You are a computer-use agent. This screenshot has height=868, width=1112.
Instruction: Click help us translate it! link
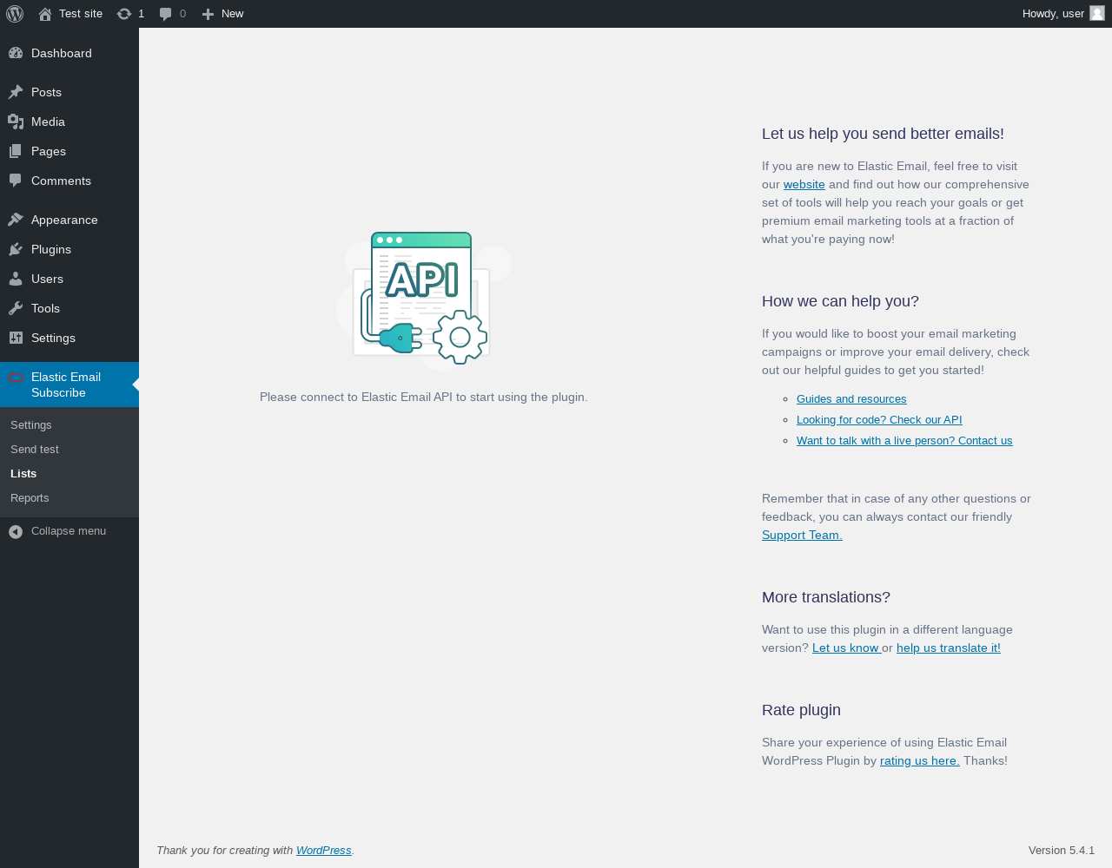pyautogui.click(x=949, y=648)
